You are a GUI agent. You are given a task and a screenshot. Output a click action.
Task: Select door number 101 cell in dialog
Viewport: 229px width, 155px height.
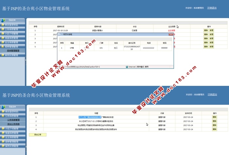(x=101, y=48)
